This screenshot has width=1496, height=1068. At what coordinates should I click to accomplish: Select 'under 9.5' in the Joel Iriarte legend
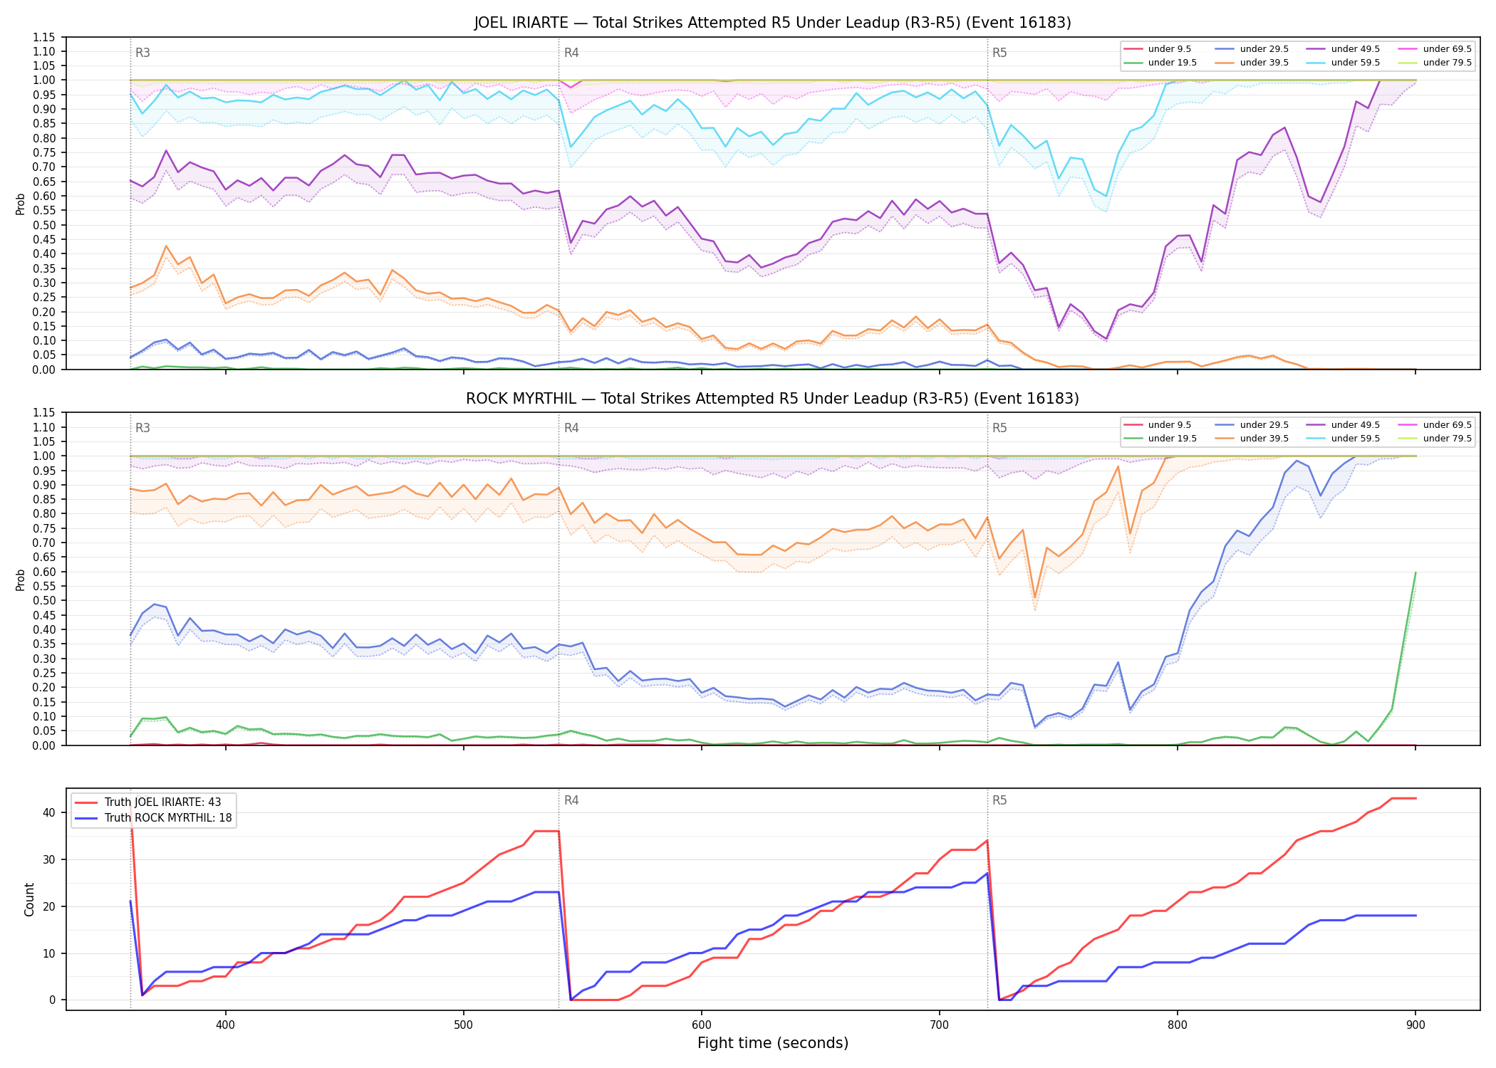point(1158,49)
